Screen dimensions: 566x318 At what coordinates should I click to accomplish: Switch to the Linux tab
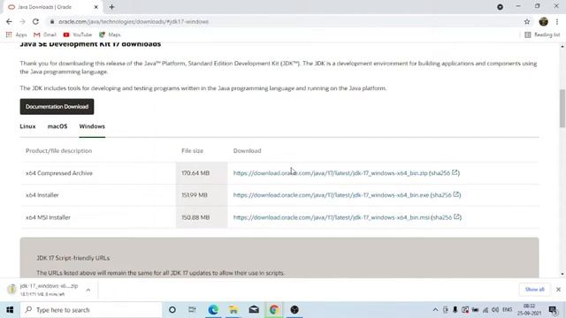(x=27, y=126)
